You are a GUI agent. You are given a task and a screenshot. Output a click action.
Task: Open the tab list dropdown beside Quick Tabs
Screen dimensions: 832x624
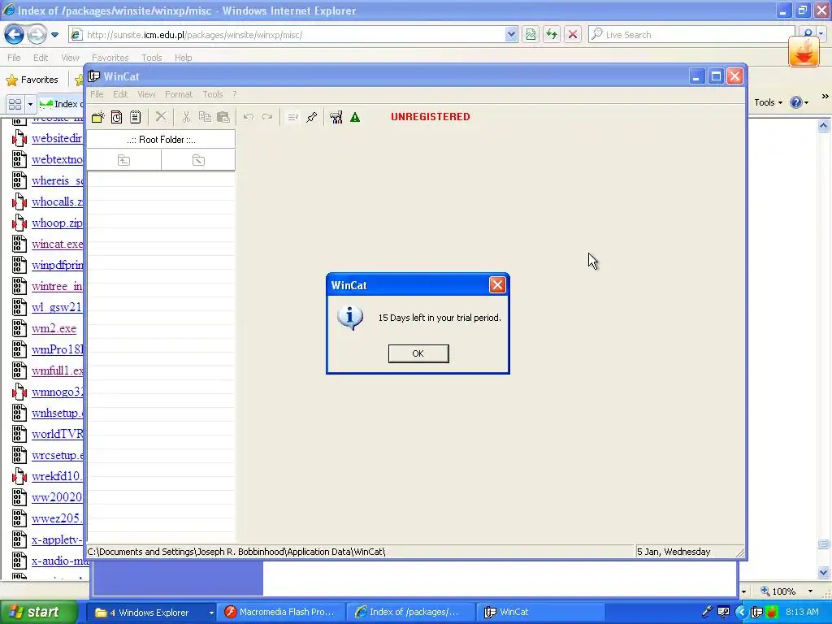[30, 104]
